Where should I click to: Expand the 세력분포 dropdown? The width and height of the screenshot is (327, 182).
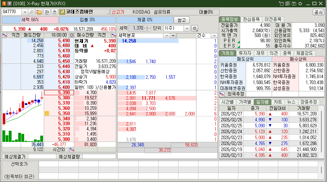[166, 36]
